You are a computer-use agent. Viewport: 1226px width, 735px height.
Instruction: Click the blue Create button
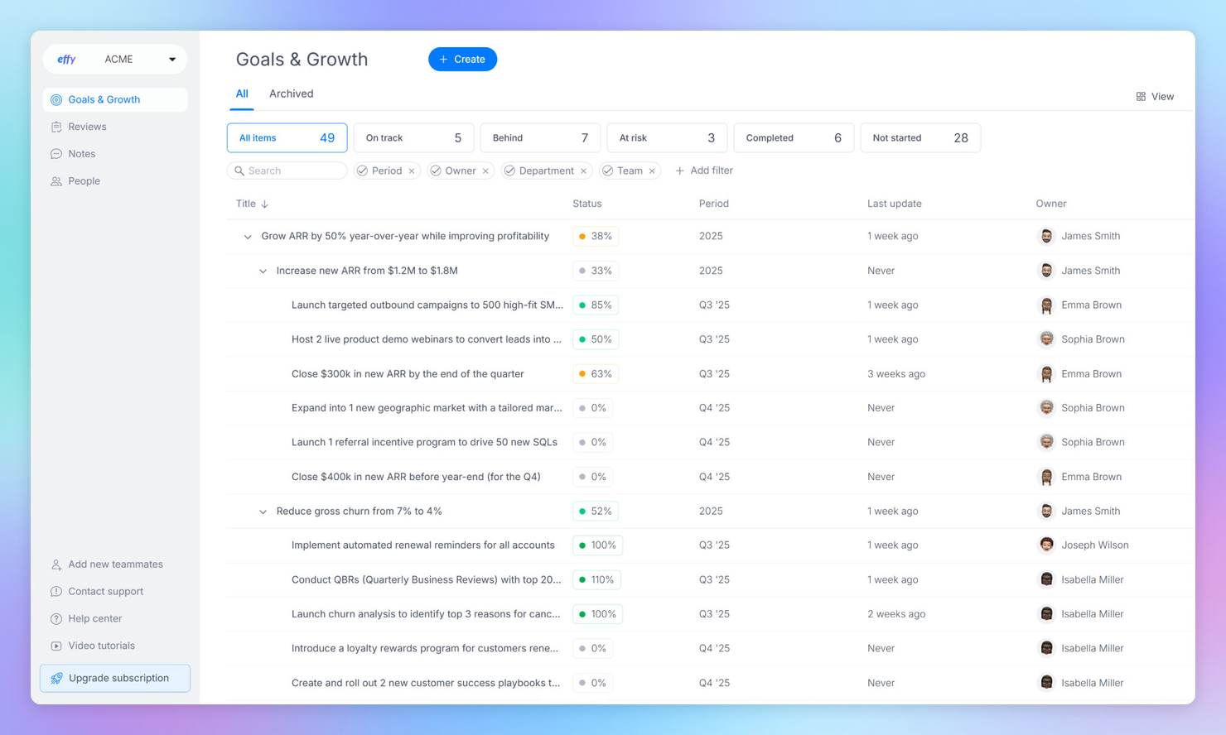(x=462, y=60)
